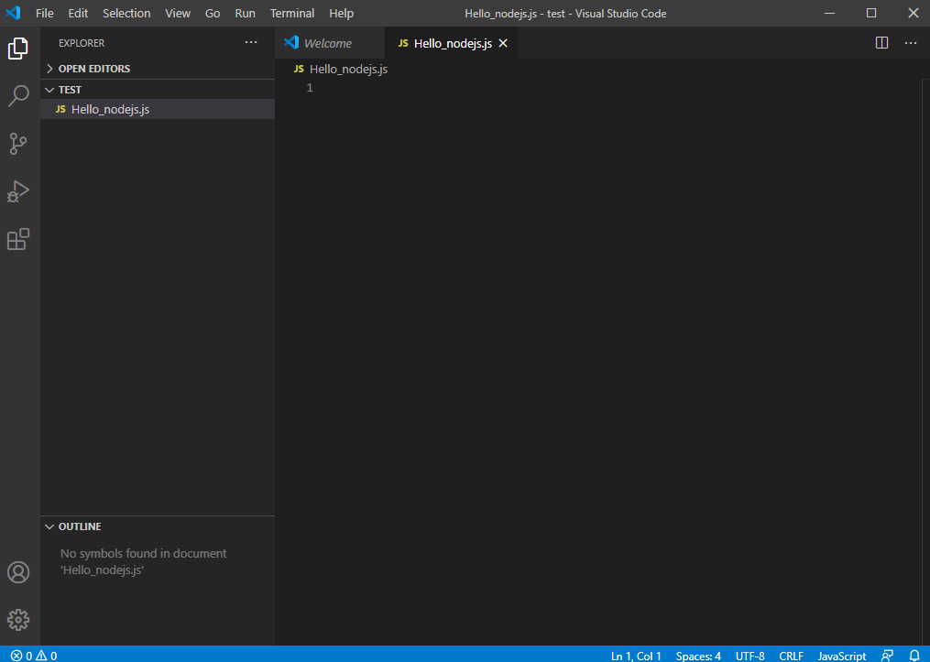Open the View menu

click(178, 13)
